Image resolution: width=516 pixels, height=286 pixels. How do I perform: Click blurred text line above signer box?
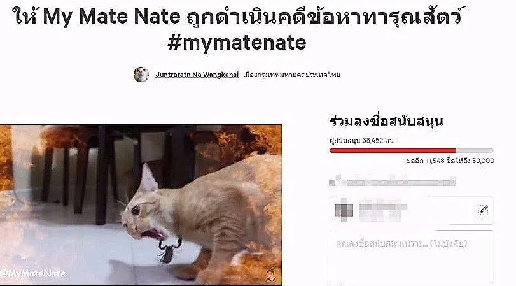tap(393, 182)
